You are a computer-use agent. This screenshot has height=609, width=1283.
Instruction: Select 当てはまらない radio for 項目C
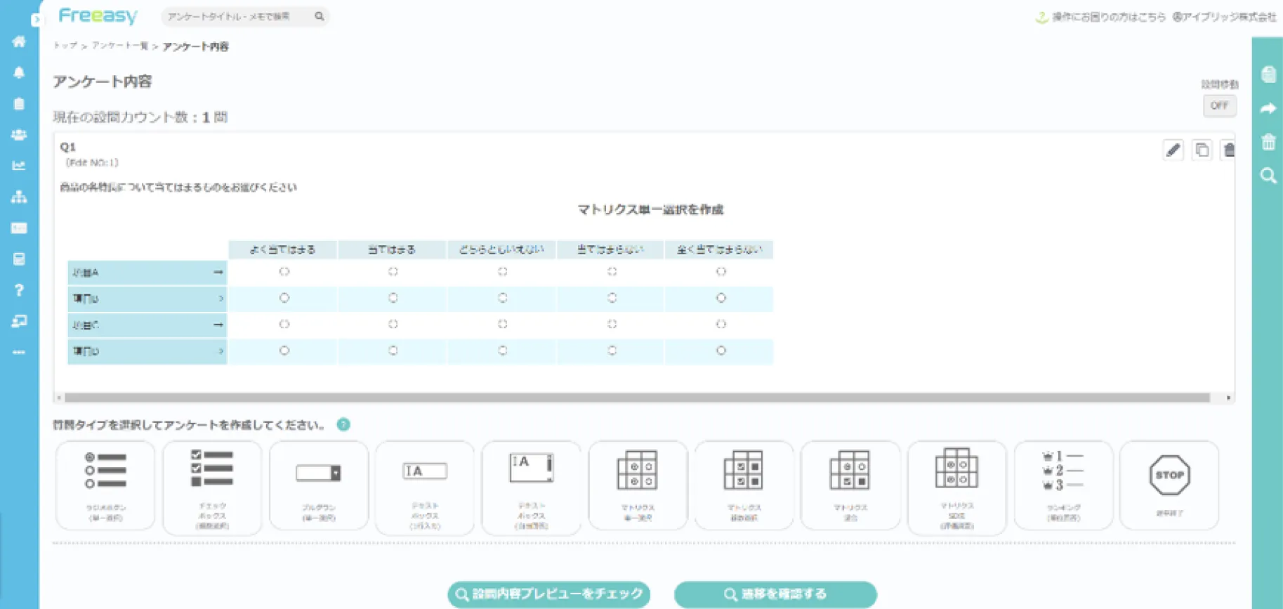tap(612, 324)
